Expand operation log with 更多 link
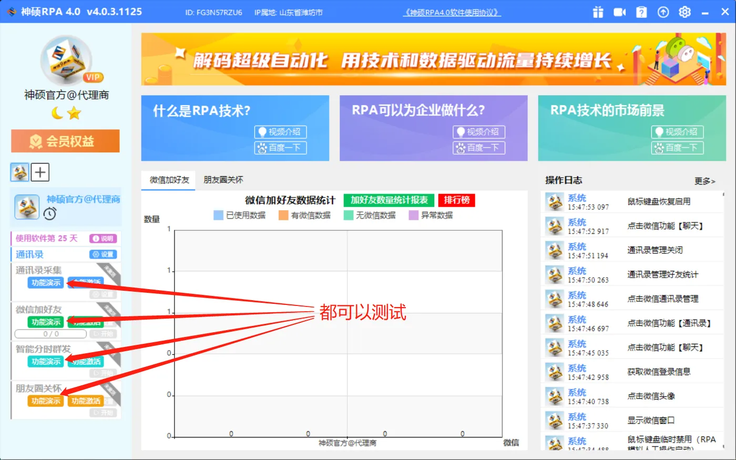736x460 pixels. [704, 181]
